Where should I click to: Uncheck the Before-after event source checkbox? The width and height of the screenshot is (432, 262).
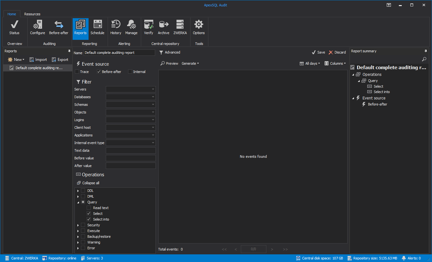point(99,72)
